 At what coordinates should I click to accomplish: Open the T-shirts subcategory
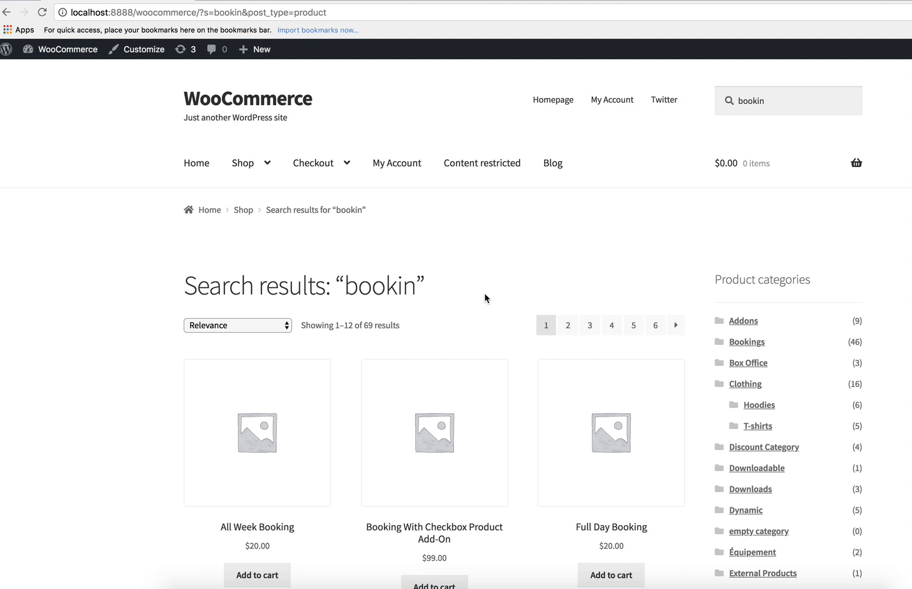758,426
